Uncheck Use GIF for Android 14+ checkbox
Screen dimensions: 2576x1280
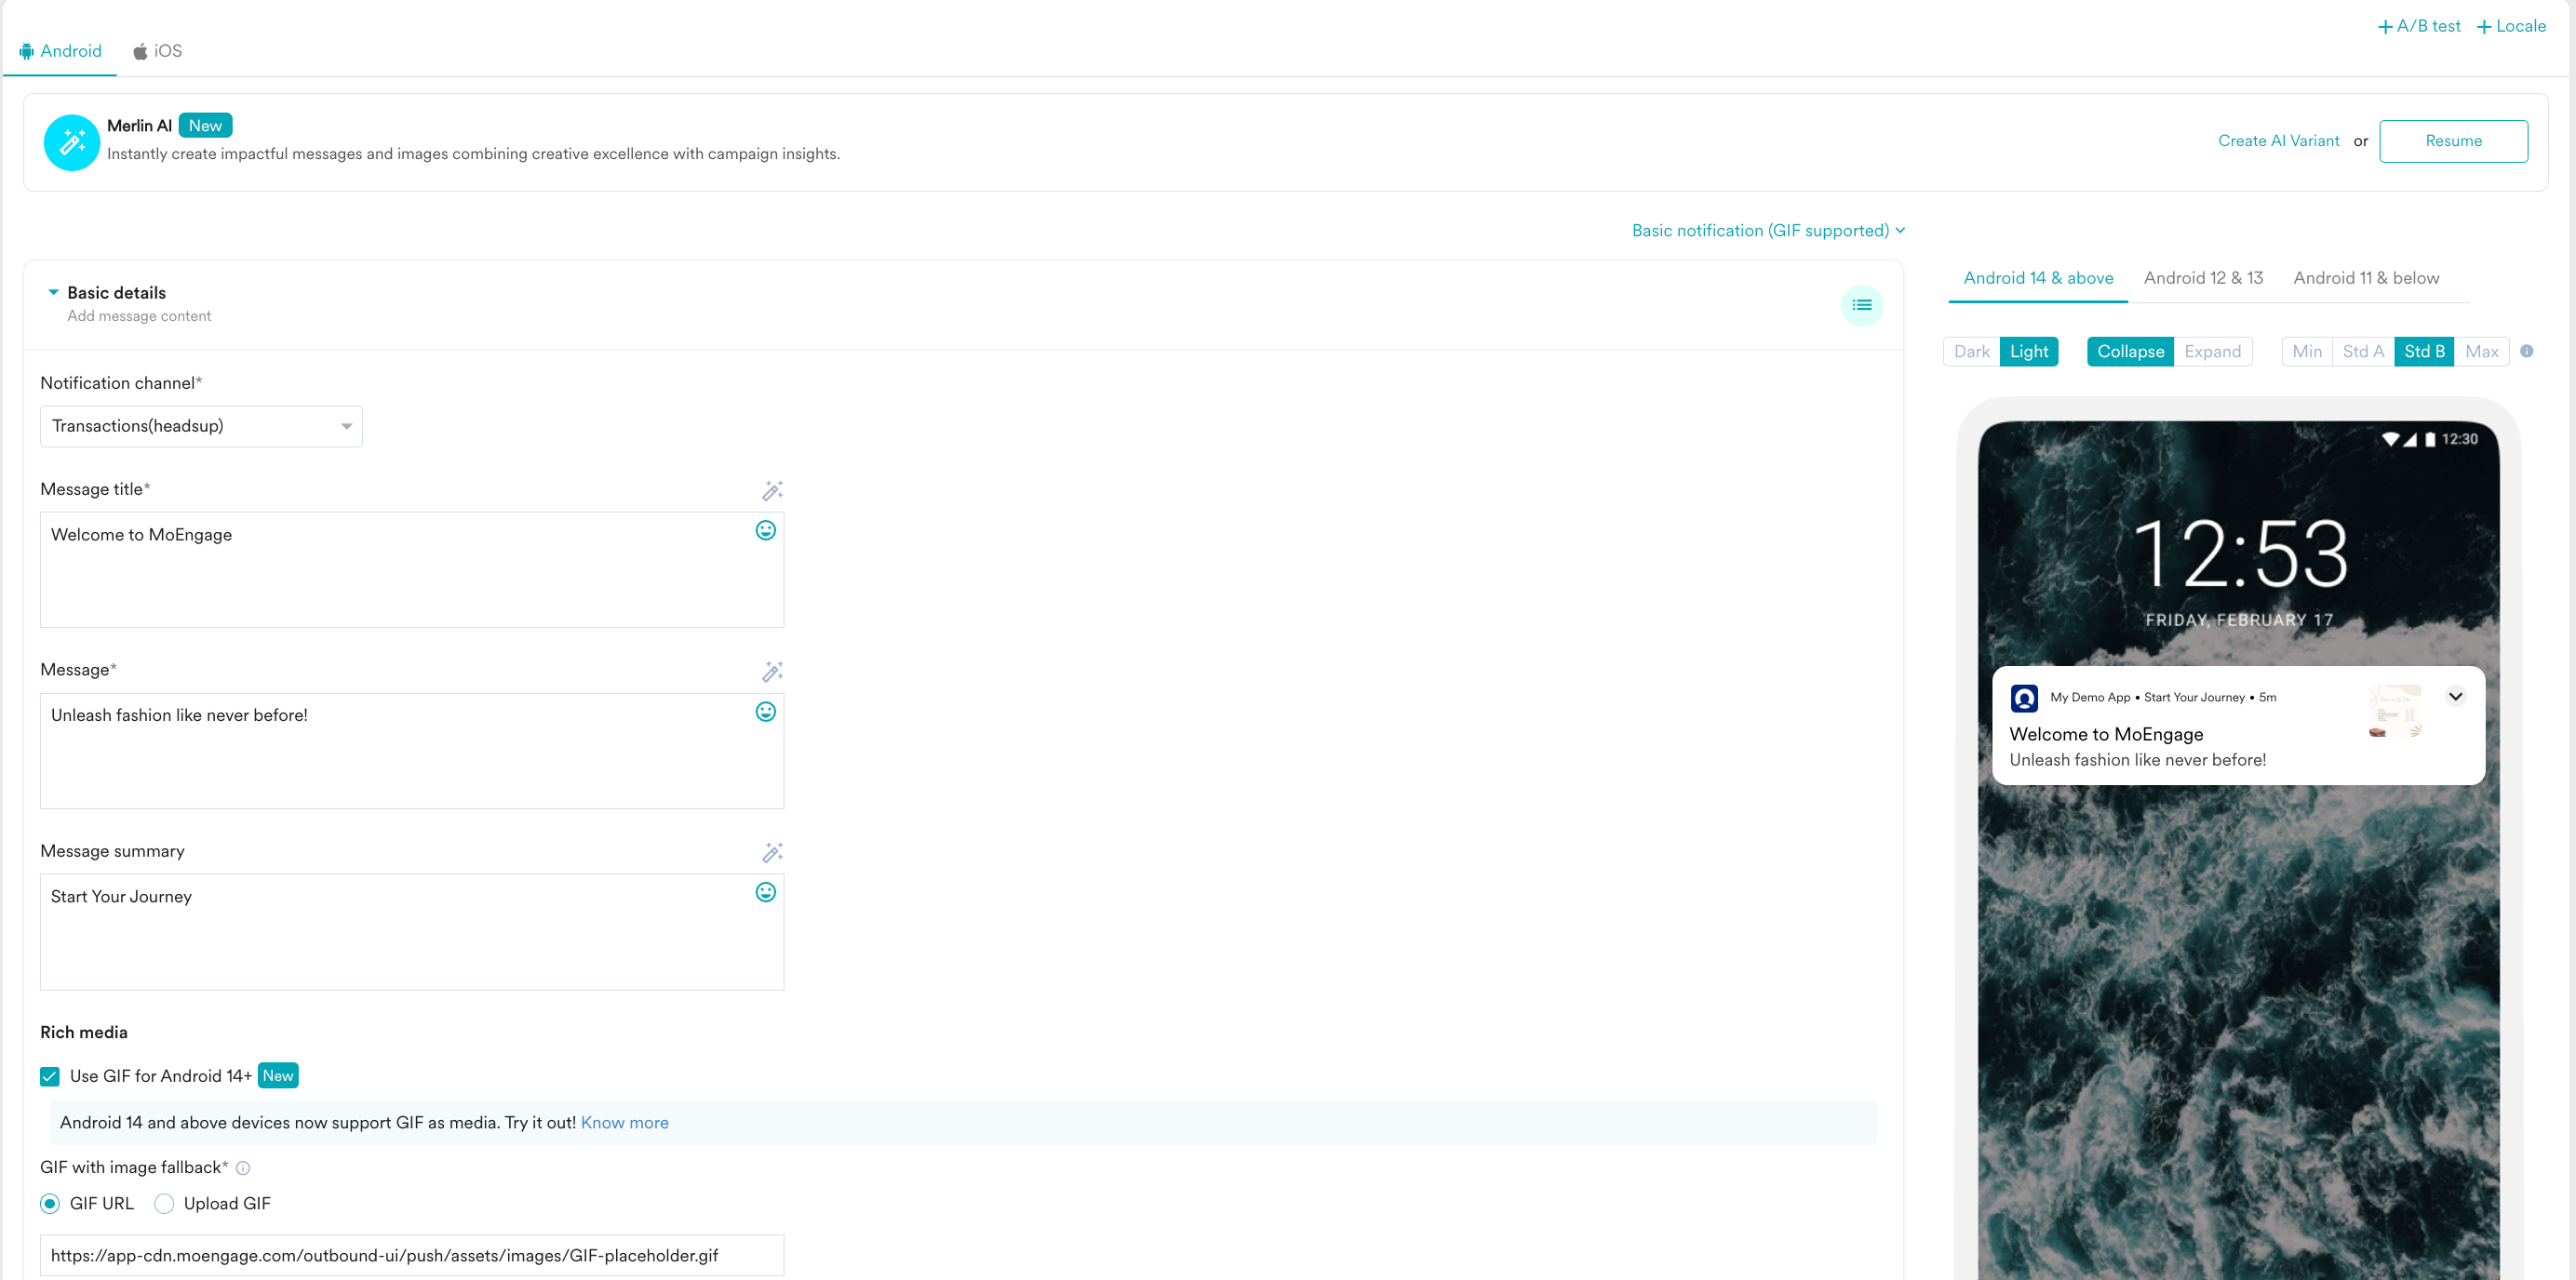pyautogui.click(x=50, y=1076)
